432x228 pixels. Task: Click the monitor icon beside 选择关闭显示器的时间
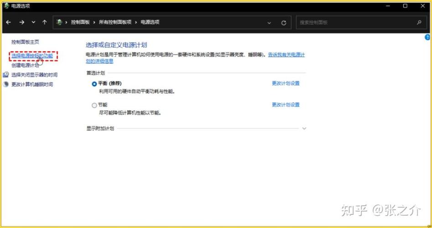[5, 75]
